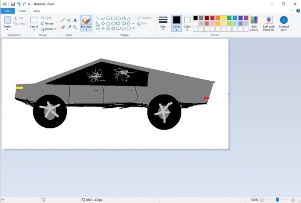Open the File menu
301x203 pixels.
[7, 11]
